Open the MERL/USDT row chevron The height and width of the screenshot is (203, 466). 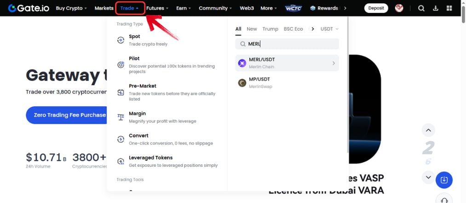(x=334, y=63)
